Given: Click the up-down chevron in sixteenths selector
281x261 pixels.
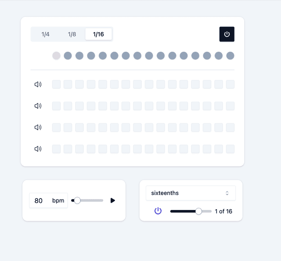Looking at the screenshot, I should point(227,193).
